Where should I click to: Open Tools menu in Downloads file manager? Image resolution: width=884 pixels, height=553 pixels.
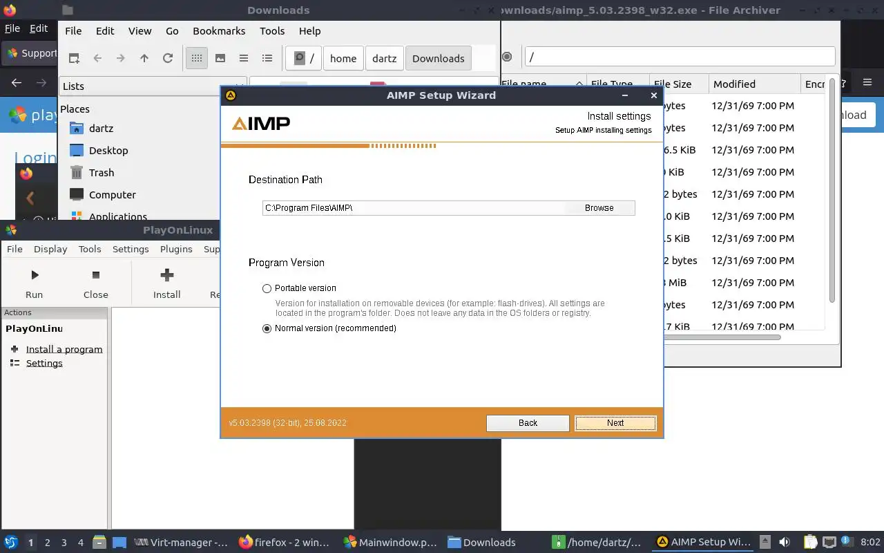272,31
